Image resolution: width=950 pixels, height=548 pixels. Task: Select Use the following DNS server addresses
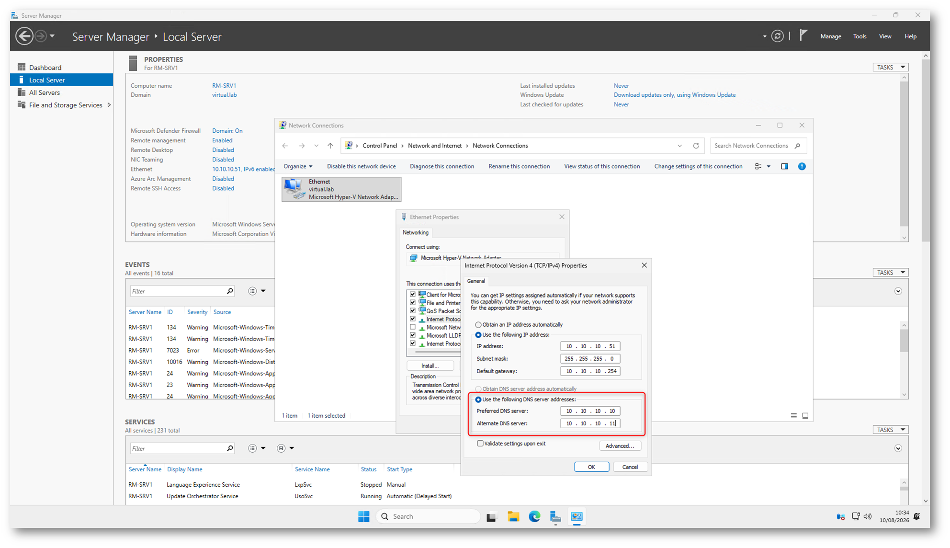(x=478, y=400)
